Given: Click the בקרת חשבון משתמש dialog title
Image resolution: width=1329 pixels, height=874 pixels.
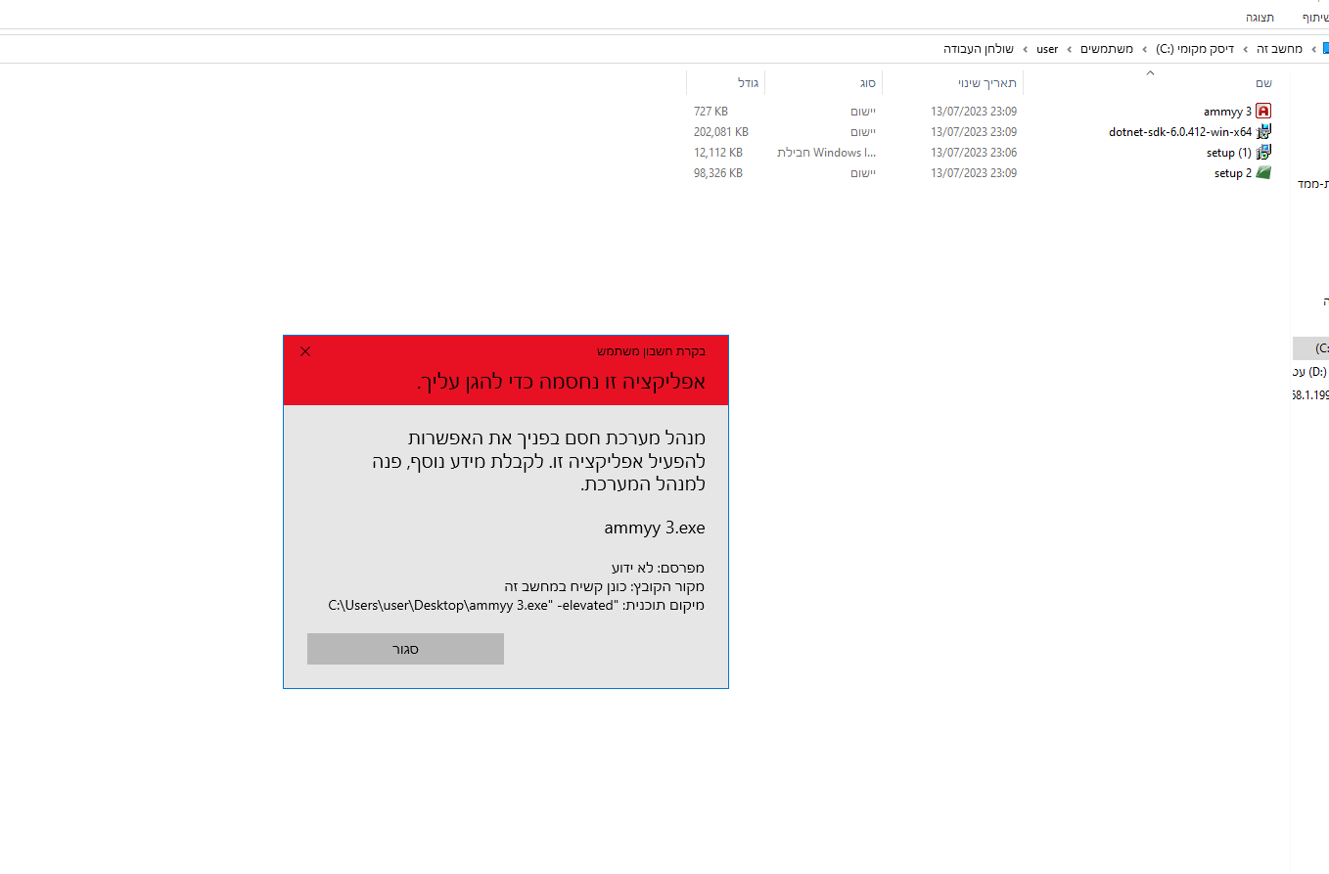Looking at the screenshot, I should (x=652, y=351).
